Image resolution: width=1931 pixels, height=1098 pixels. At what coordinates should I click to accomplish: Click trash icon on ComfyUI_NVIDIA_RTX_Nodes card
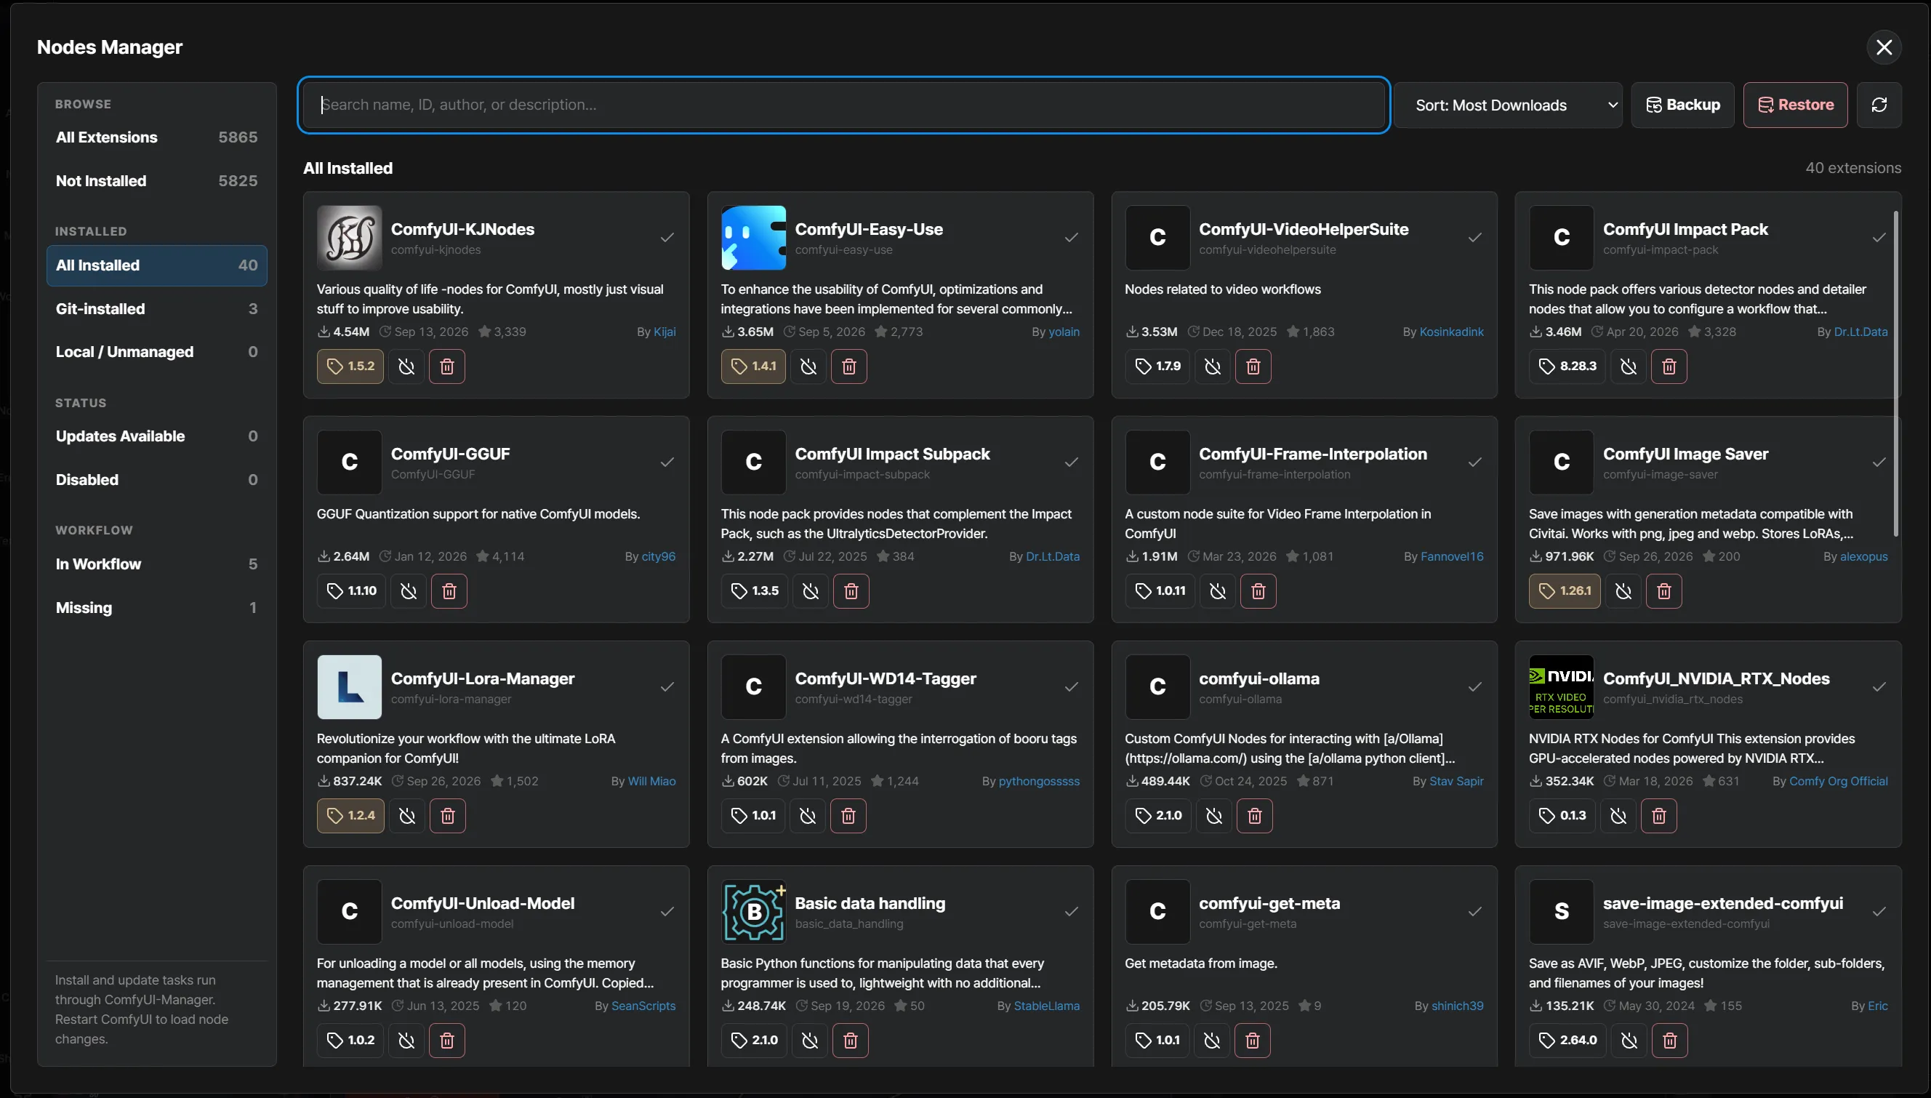1659,816
